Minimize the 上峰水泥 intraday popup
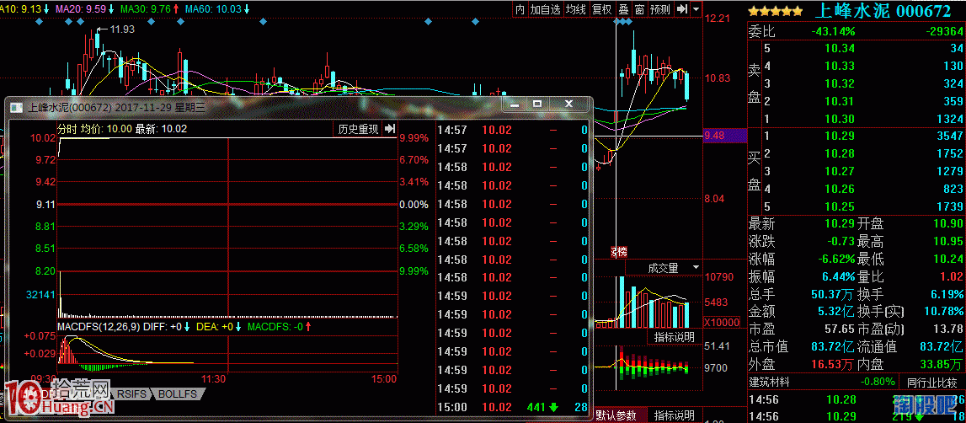 pyautogui.click(x=515, y=104)
